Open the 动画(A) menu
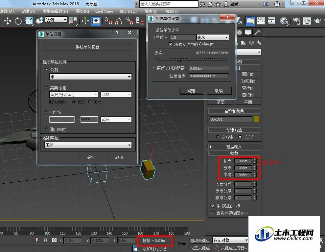This screenshot has height=252, width=325. click(x=28, y=11)
